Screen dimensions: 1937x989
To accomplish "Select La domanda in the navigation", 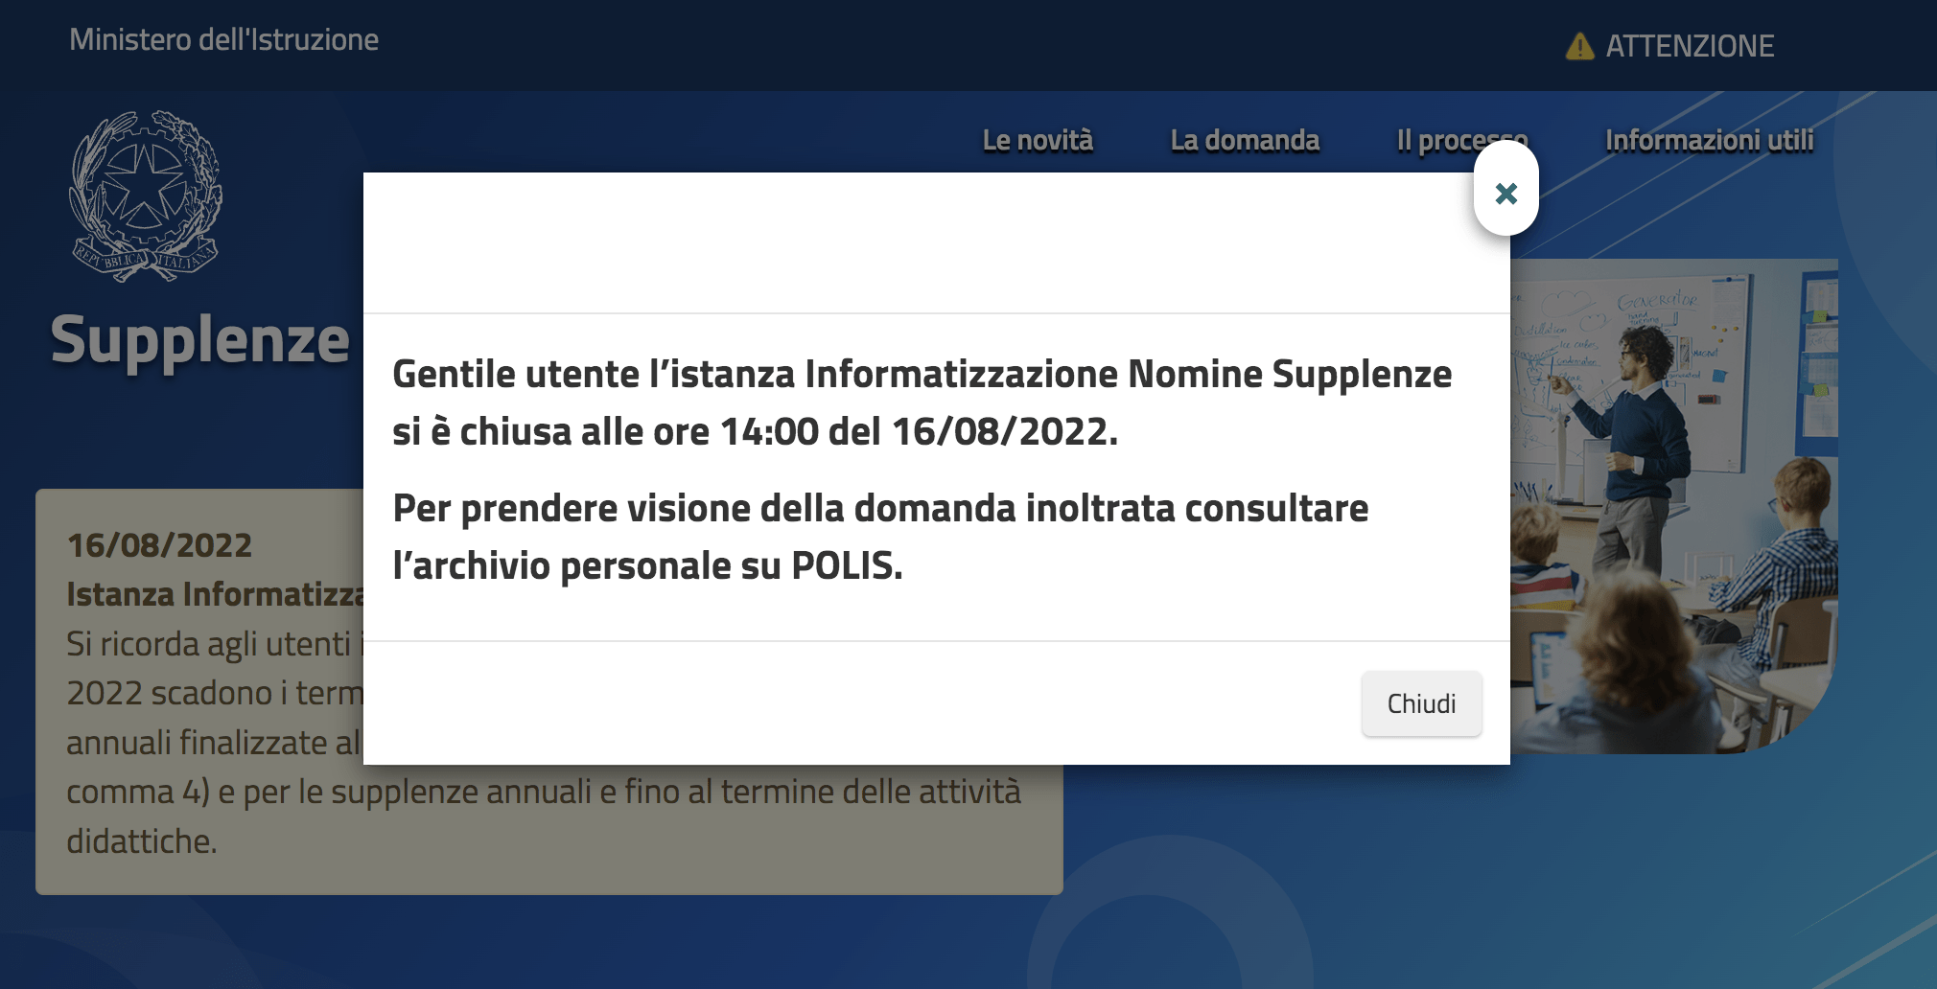I will coord(1244,140).
